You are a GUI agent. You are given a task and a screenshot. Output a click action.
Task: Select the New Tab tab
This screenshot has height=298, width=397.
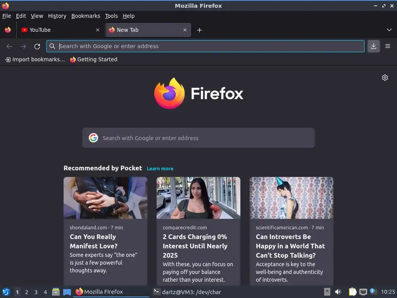[x=148, y=30]
